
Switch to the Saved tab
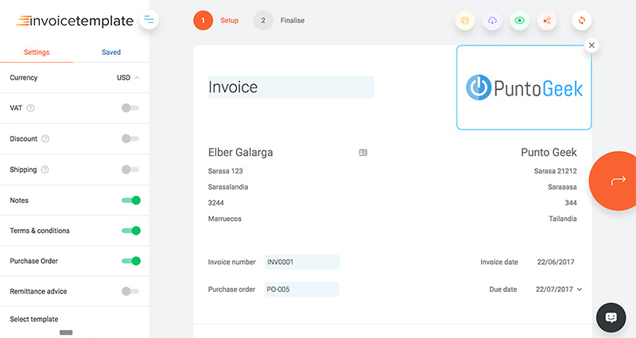[111, 52]
